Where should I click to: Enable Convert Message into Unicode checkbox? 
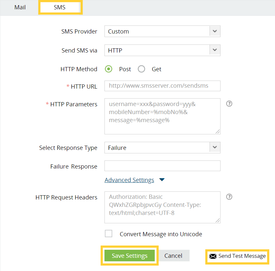(109, 234)
